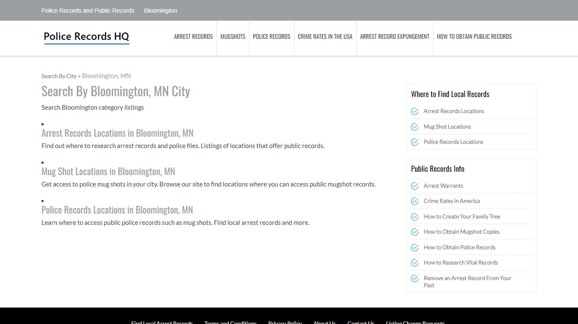Click the 'Where to Find Local Records' heading
This screenshot has width=578, height=324.
(x=450, y=94)
